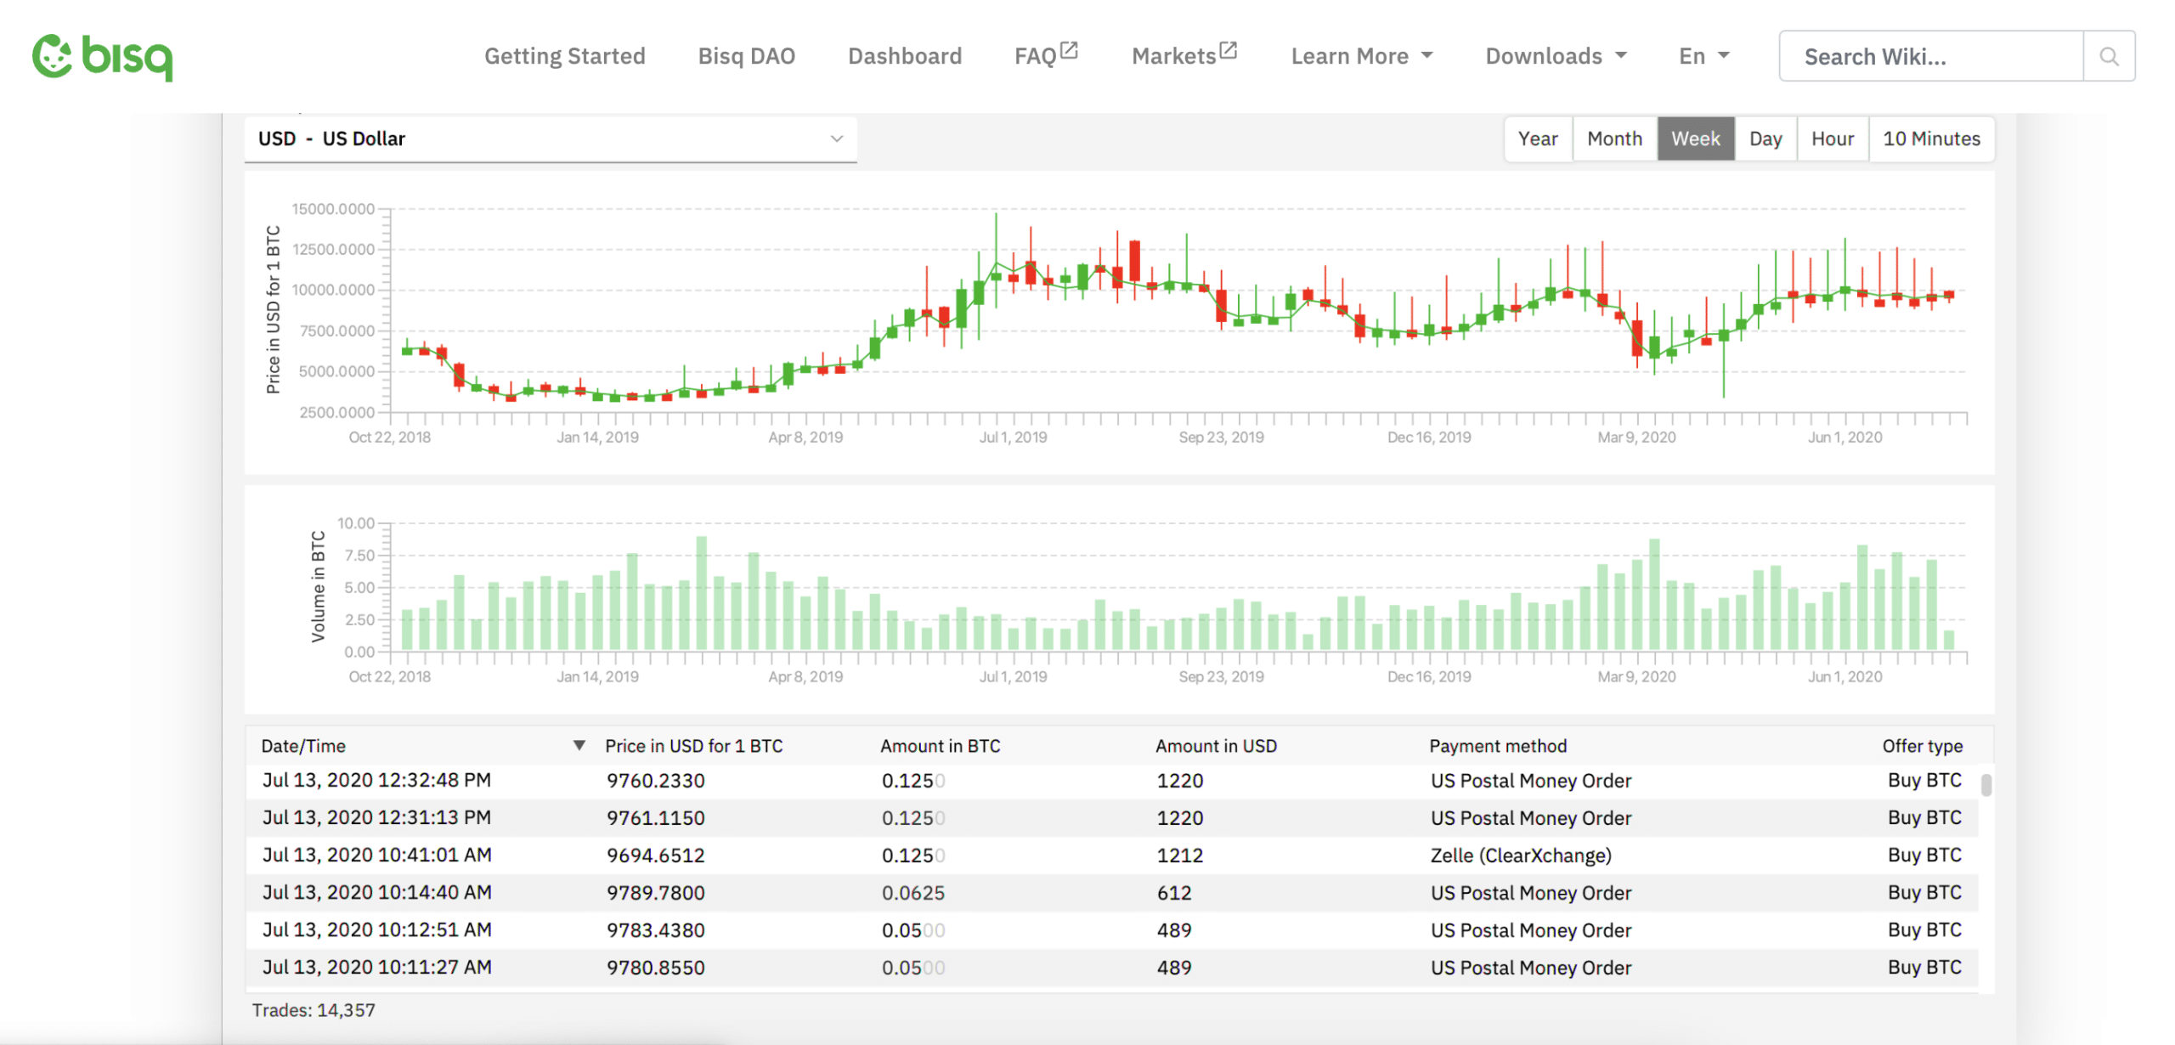The height and width of the screenshot is (1045, 2175).
Task: Click the search magnifier icon
Action: point(2108,56)
